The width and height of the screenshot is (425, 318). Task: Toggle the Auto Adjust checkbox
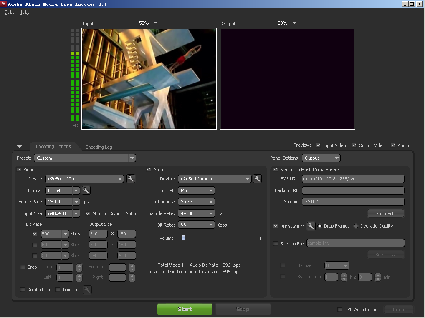tap(276, 226)
